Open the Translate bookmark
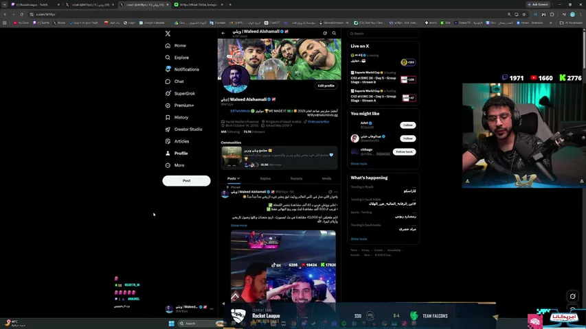The height and width of the screenshot is (329, 586). 218,23
